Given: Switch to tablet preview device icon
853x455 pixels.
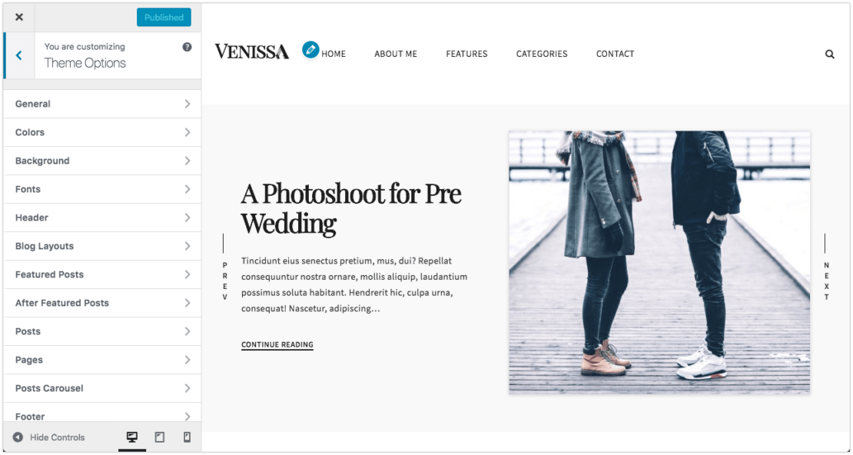Looking at the screenshot, I should [x=159, y=437].
